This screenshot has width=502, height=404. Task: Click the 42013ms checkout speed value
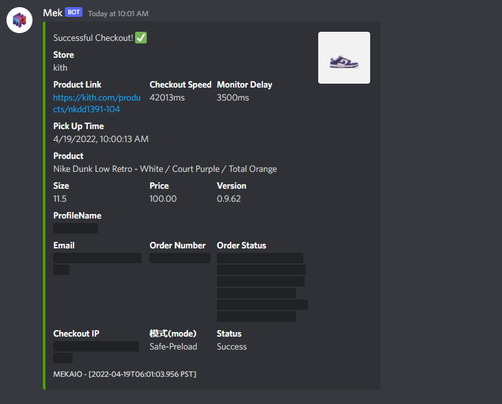(167, 97)
